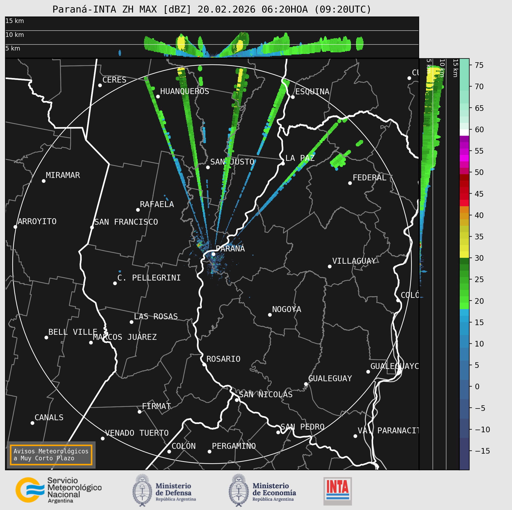Click the Paraná city marker dot
The width and height of the screenshot is (512, 510).
(213, 254)
